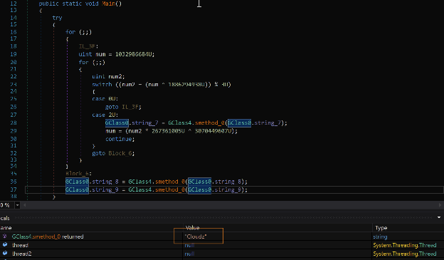This screenshot has width=444, height=260.
Task: Click smethod_0 call on line 28
Action: pos(209,123)
